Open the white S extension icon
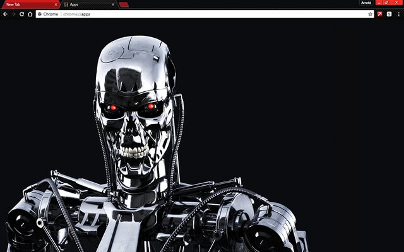 click(x=389, y=14)
